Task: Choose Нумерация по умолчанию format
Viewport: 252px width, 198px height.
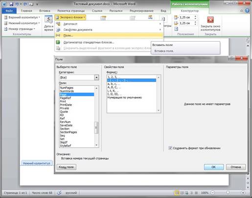Action: [x=132, y=98]
